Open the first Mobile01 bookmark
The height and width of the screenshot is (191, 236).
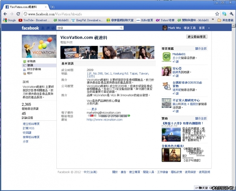[x=61, y=20]
